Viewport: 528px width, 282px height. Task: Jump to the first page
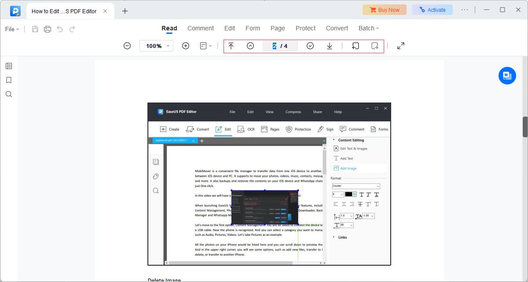231,46
